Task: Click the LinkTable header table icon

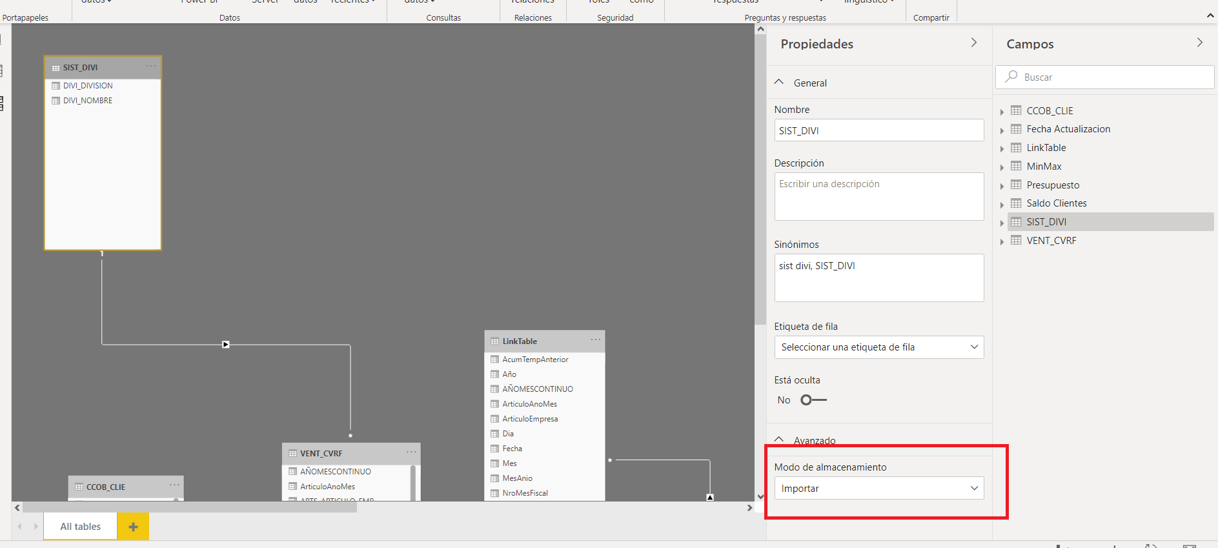Action: [x=494, y=341]
